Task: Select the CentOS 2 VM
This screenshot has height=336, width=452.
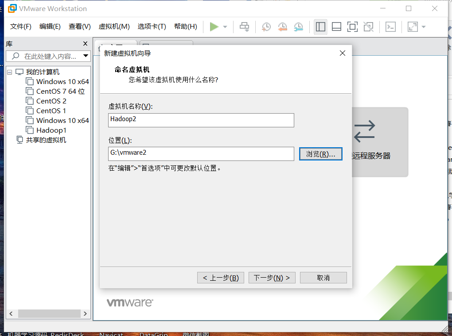Action: pyautogui.click(x=51, y=101)
